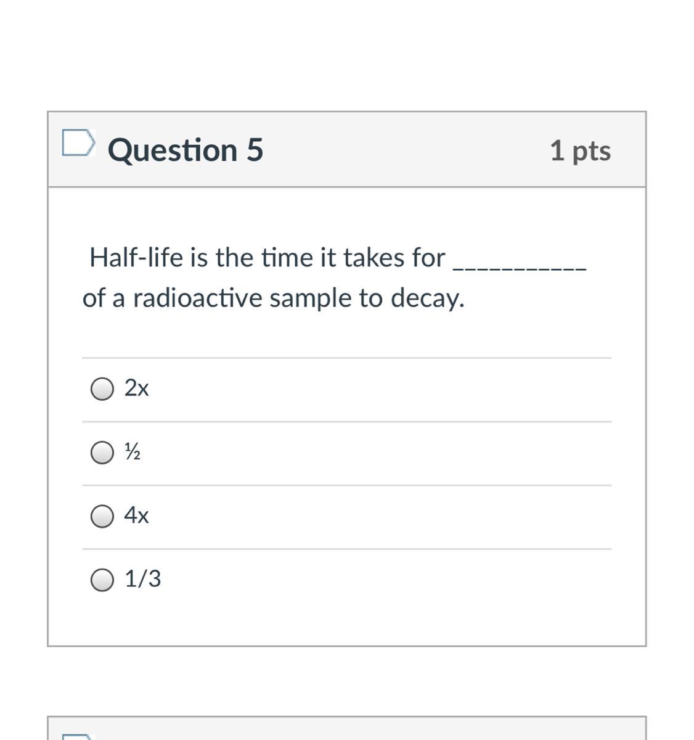Select the 2x radio button
The height and width of the screenshot is (740, 694).
tap(102, 389)
